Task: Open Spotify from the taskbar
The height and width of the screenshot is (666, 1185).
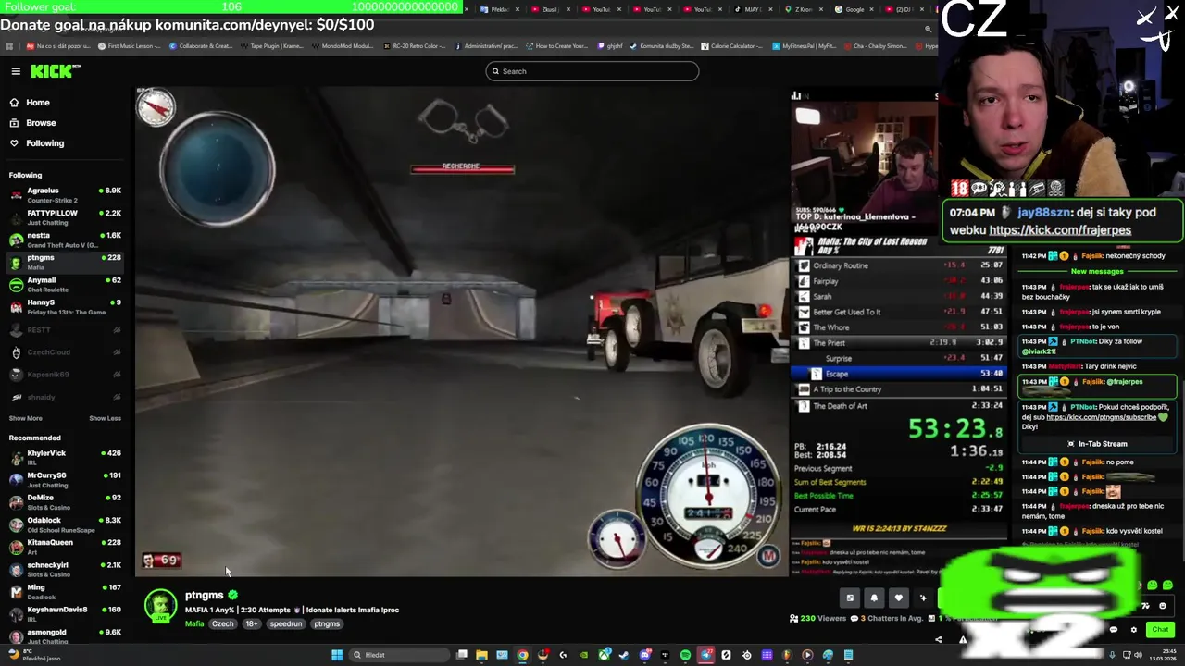Action: coord(685,655)
